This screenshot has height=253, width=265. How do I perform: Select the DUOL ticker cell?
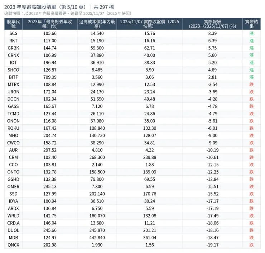(x=14, y=230)
